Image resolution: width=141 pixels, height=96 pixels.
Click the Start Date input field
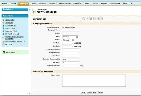pos(67,43)
